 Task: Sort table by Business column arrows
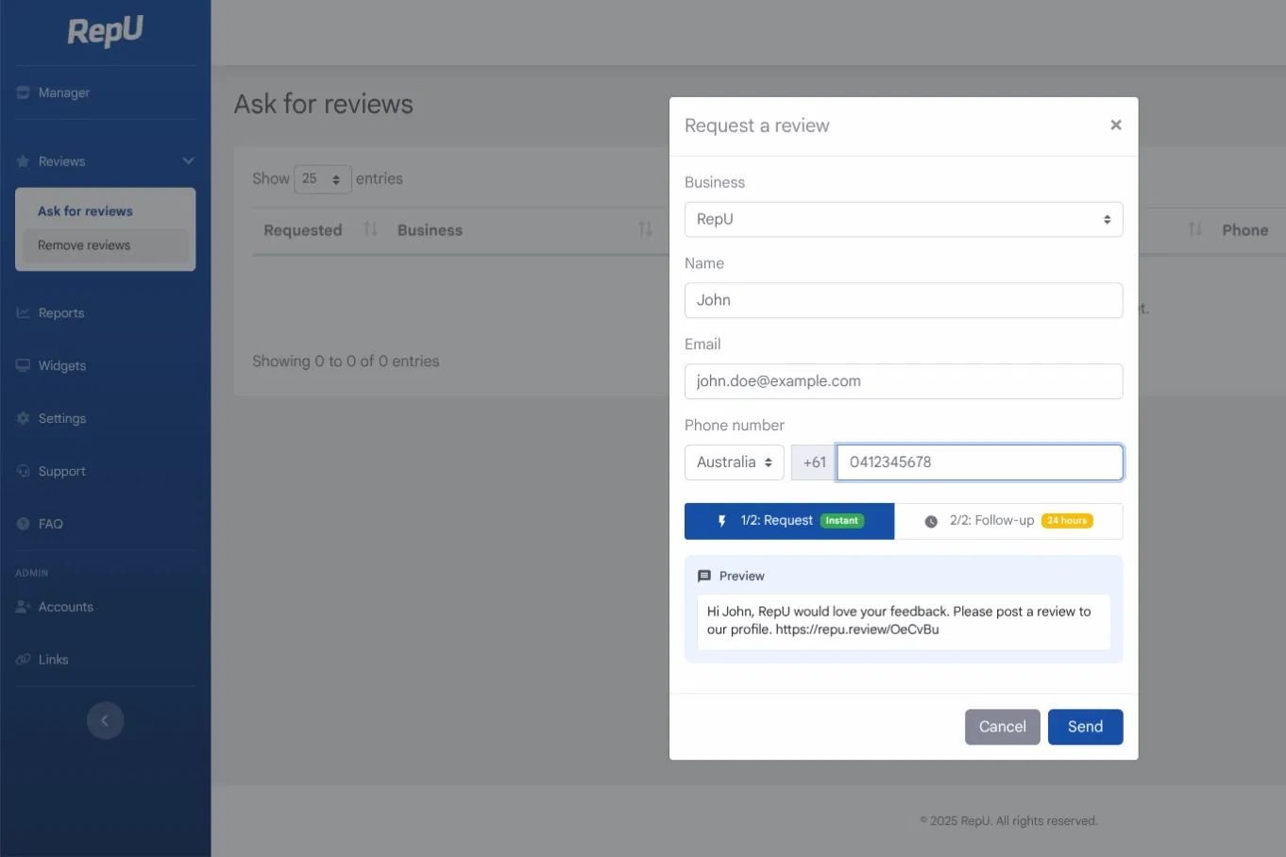click(x=645, y=229)
